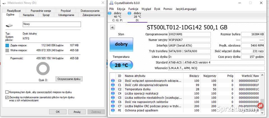This screenshot has width=269, height=118.
Task: Click the OK button
Action: click(x=58, y=112)
